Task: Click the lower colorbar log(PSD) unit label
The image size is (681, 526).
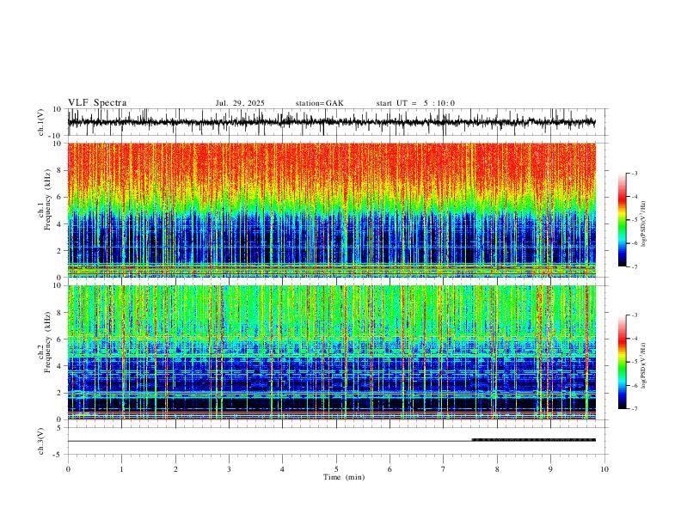Action: click(644, 365)
